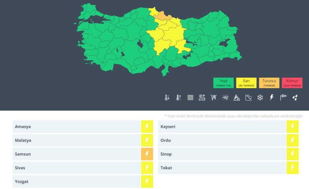Click the Yozgat row lightning icon
Viewport: 309px width, 189px height.
[147, 181]
